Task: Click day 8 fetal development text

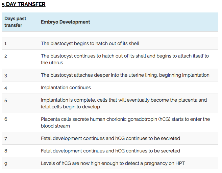Action: 110,151
